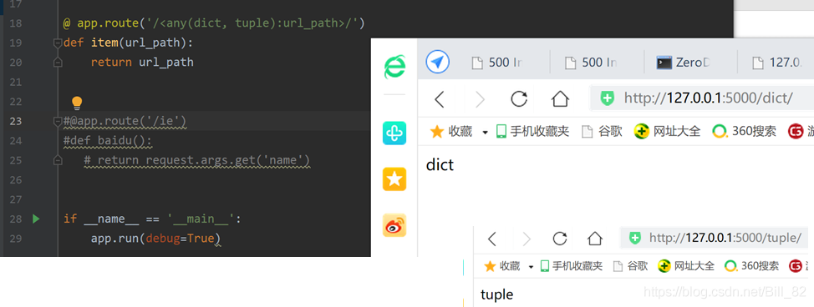The image size is (814, 307).
Task: Click the '#def baidu():' comment line
Action: click(108, 141)
